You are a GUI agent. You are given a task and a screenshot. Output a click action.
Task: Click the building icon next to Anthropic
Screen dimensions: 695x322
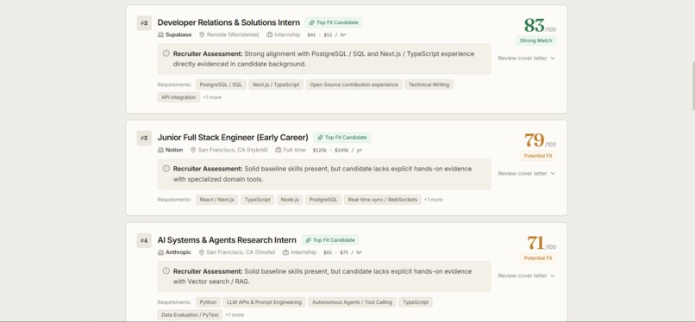tap(160, 252)
